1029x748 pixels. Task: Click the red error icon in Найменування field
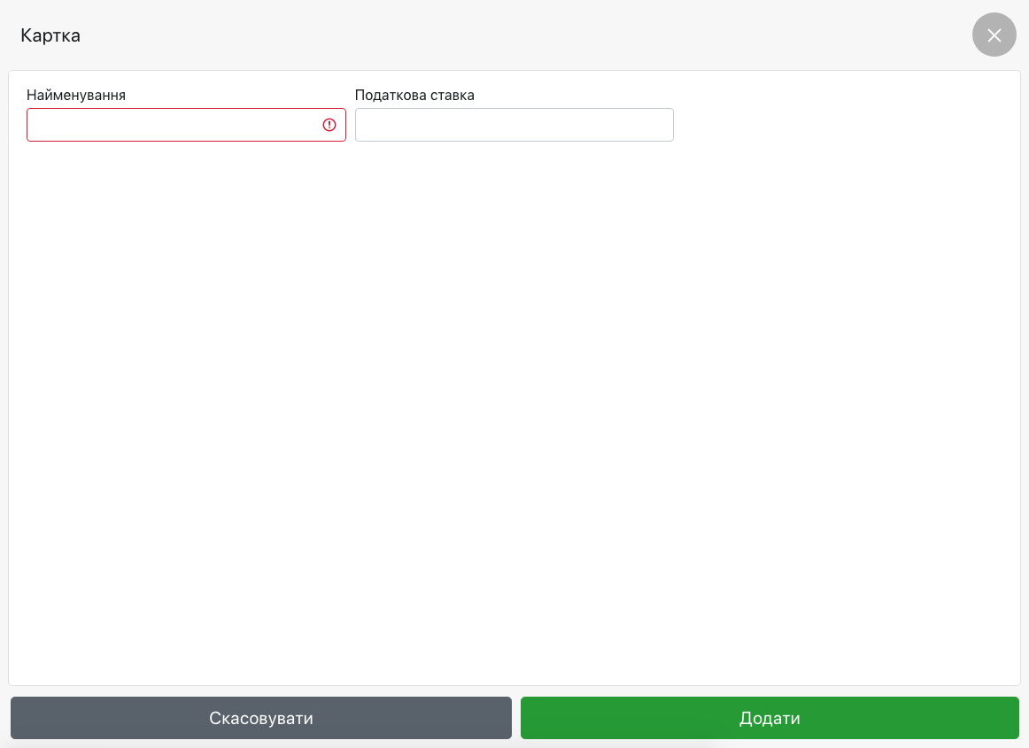[329, 125]
